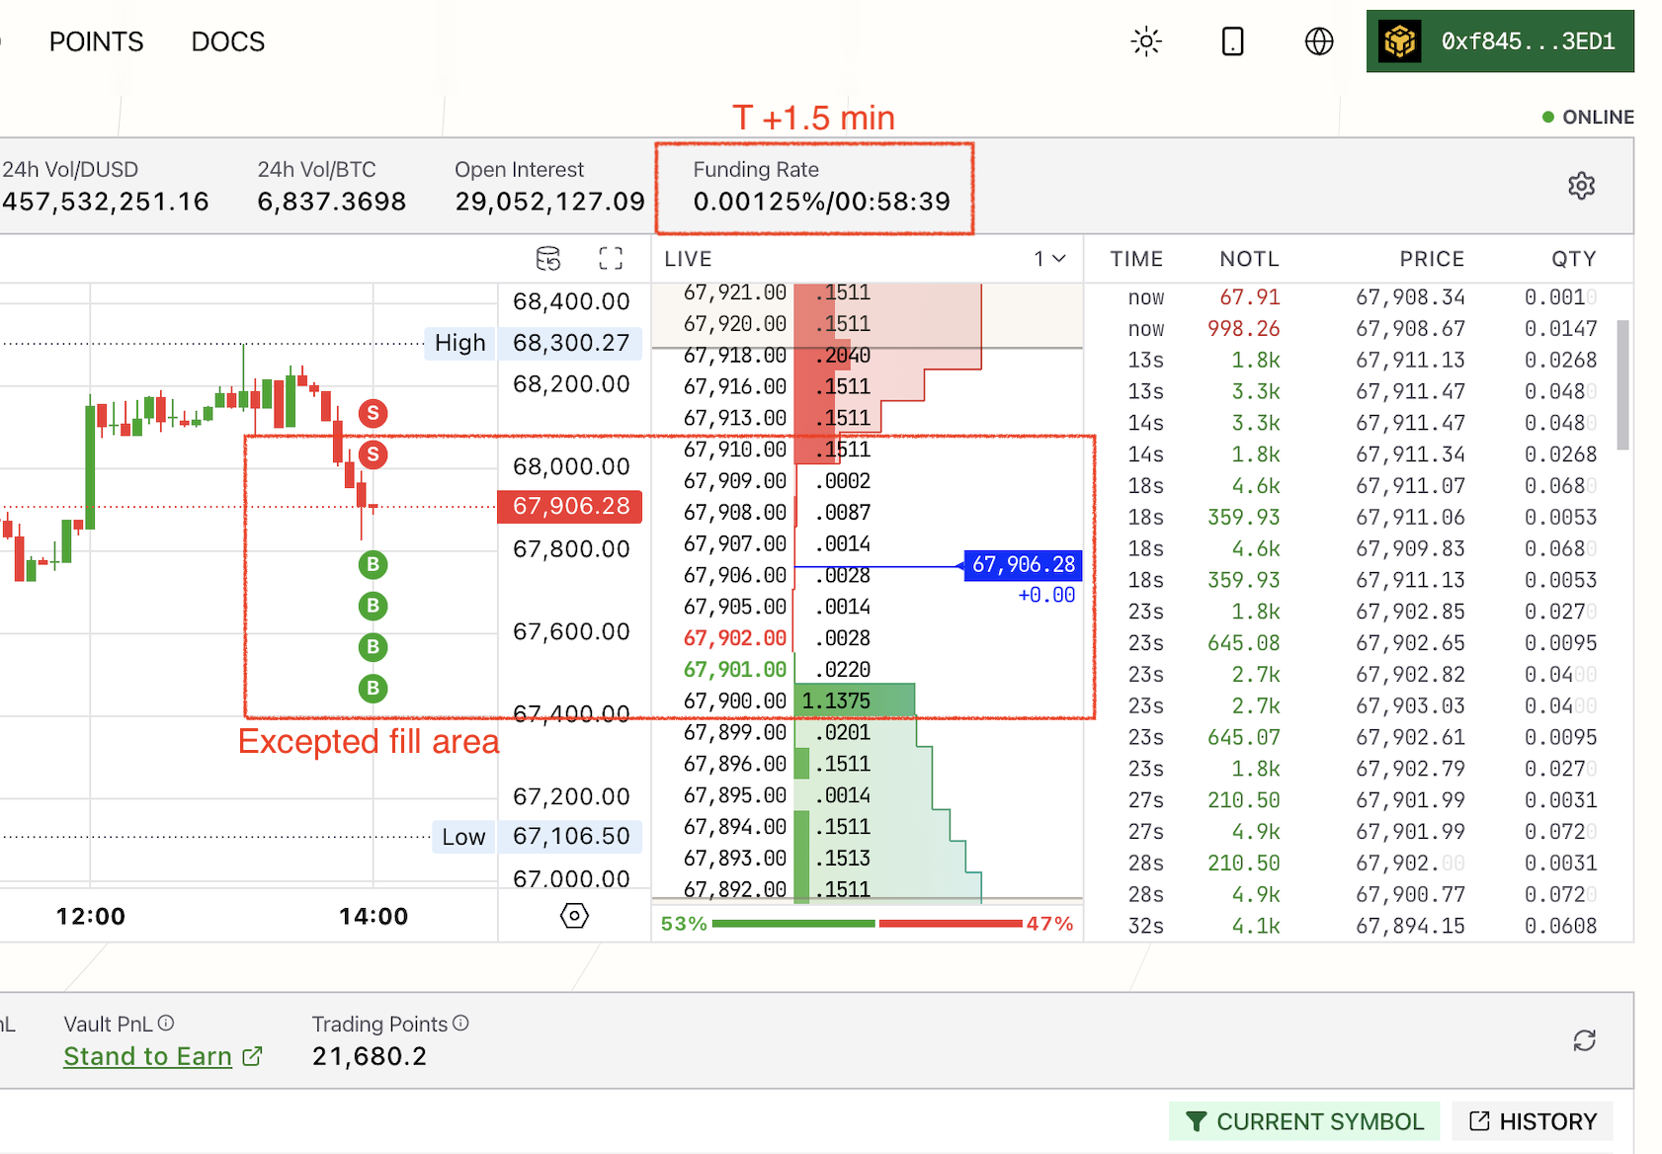The image size is (1662, 1154).
Task: Click the trades list scrollbar
Action: (x=1622, y=385)
